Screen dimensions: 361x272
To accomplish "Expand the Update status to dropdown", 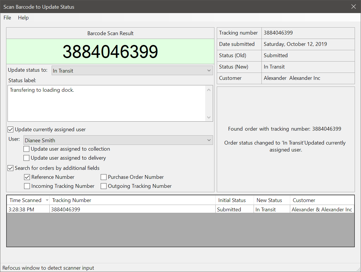I will [x=132, y=71].
